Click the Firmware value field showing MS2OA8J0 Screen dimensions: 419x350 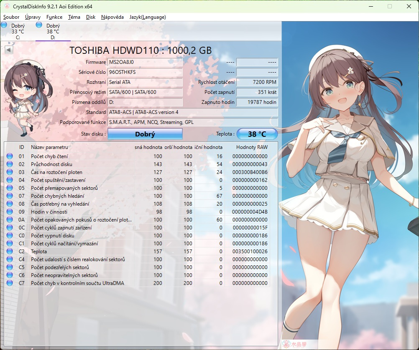pyautogui.click(x=145, y=62)
